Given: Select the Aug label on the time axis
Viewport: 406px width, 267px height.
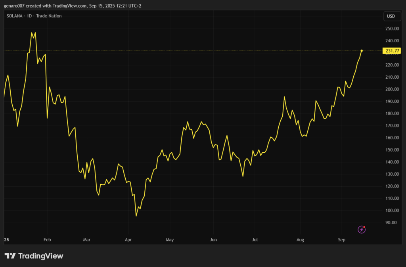Looking at the screenshot, I should 300,240.
